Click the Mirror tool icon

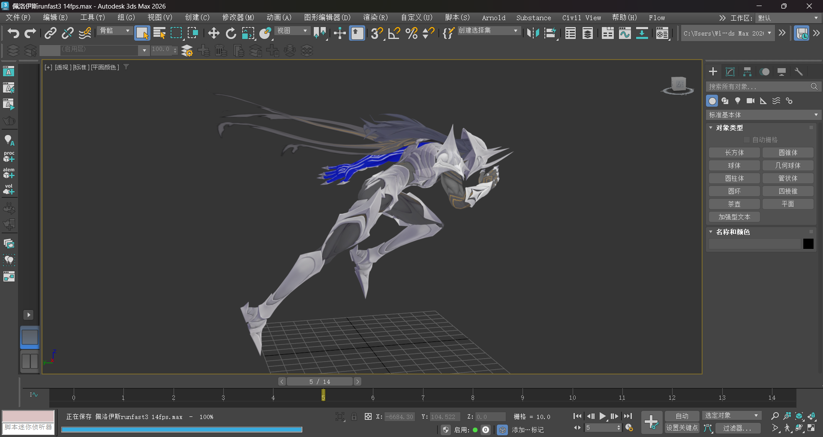(533, 33)
